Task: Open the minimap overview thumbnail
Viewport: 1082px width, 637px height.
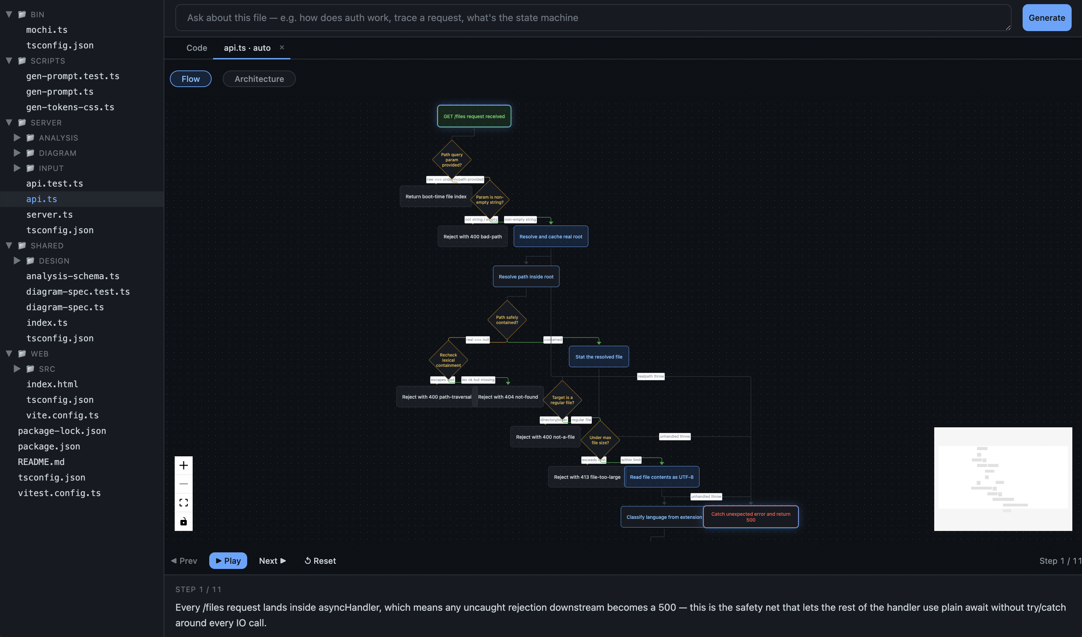Action: pos(1003,479)
